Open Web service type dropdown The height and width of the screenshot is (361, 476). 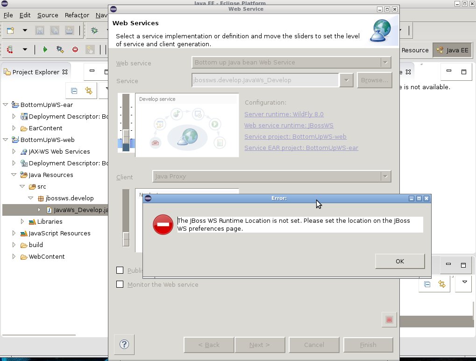[x=385, y=63]
